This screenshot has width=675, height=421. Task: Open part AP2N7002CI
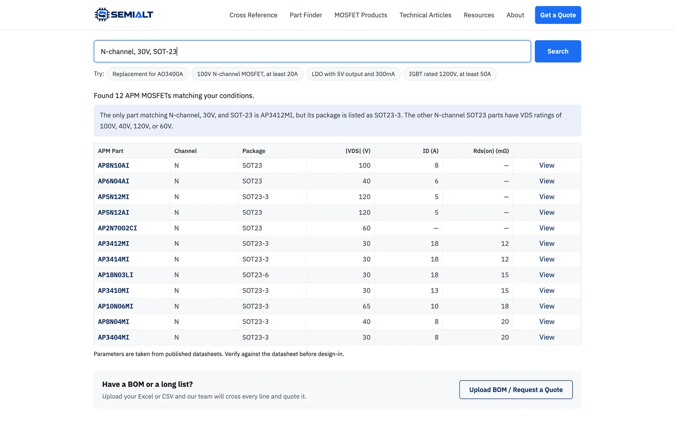(117, 228)
